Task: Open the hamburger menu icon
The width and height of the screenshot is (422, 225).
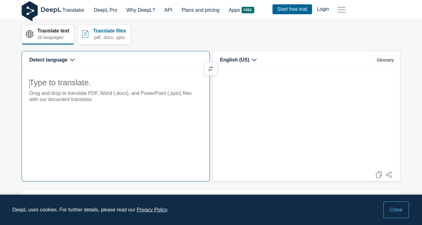Action: (341, 10)
